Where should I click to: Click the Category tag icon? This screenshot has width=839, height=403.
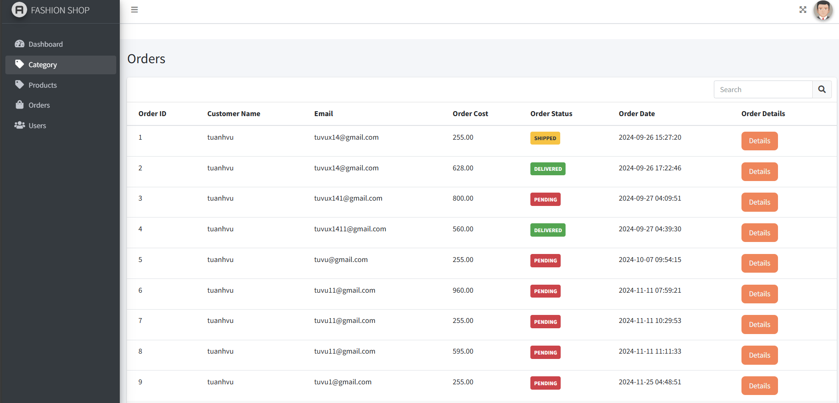pyautogui.click(x=20, y=64)
